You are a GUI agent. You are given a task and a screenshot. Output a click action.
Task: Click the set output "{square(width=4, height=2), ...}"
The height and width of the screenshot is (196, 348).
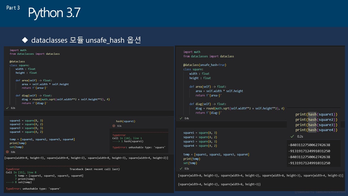pos(219,184)
